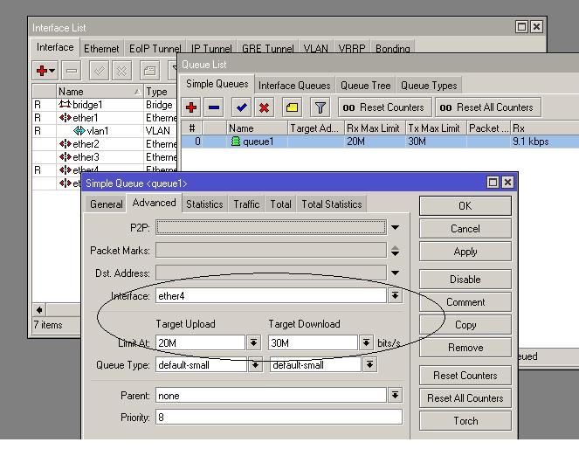Switch to the Interface Queues tab
The image size is (579, 456).
[x=294, y=86]
